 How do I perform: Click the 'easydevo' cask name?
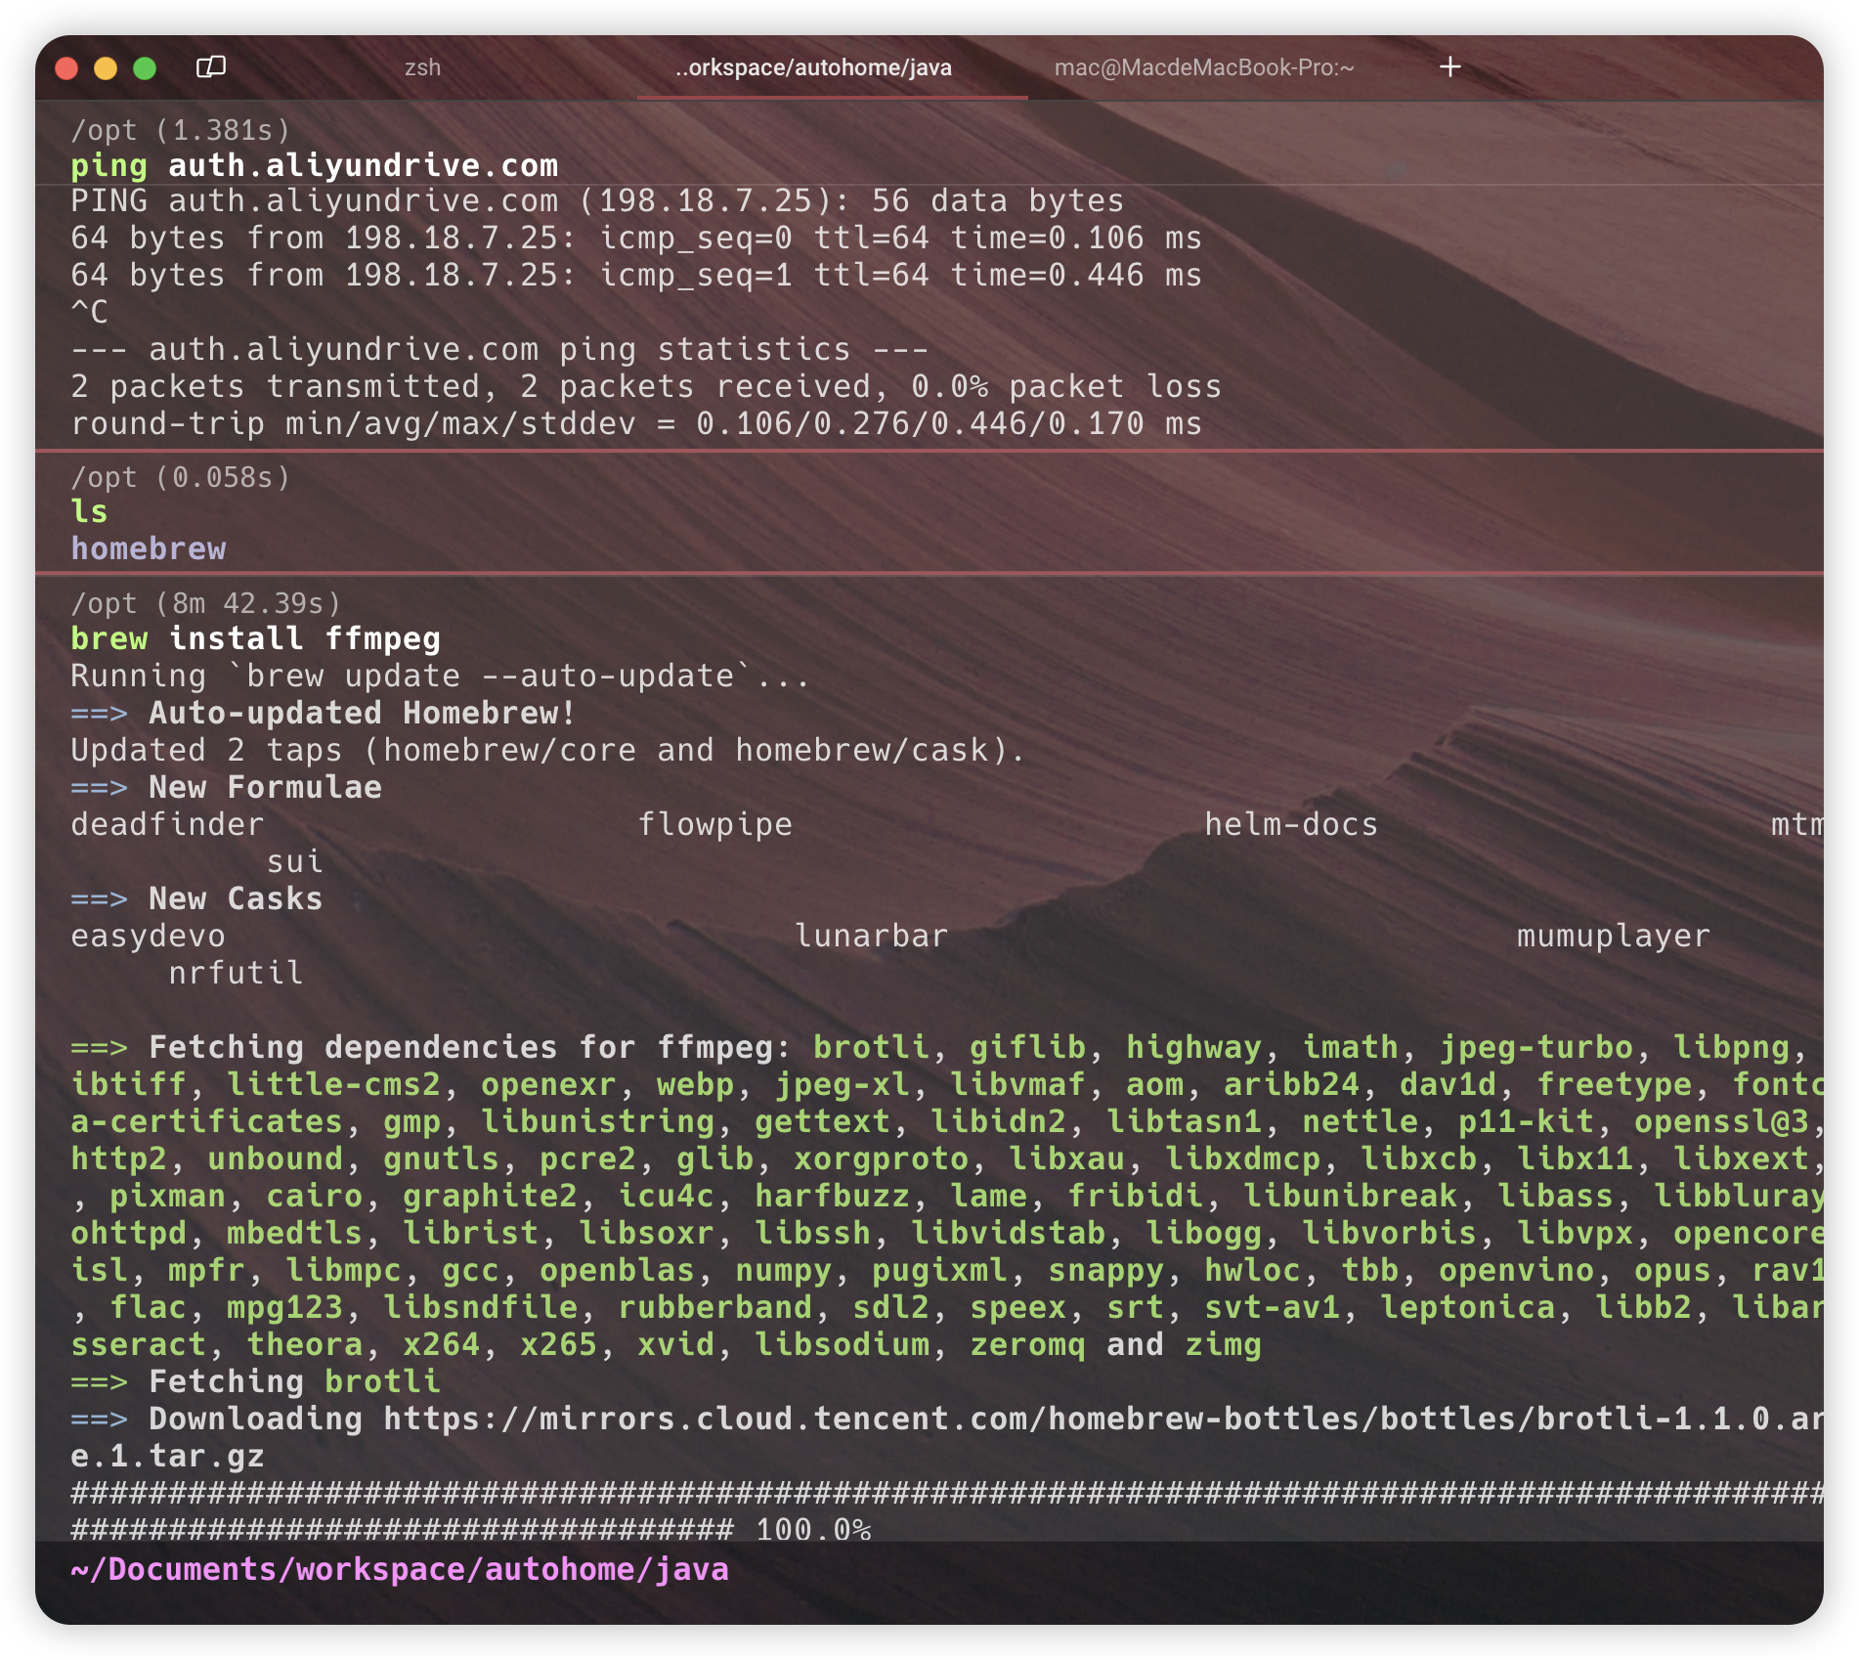[x=148, y=936]
